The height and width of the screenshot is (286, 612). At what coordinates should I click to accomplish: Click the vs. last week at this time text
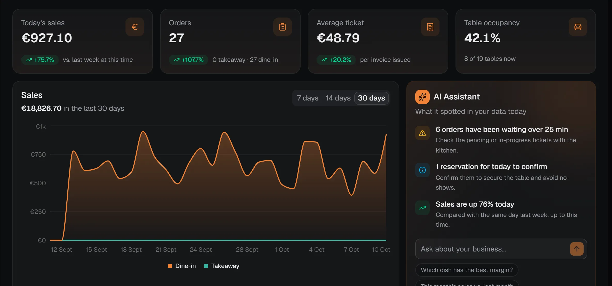tap(98, 60)
